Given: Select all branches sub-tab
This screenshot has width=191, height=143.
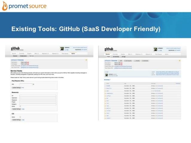Looking at the screenshot, I should point(116,57).
